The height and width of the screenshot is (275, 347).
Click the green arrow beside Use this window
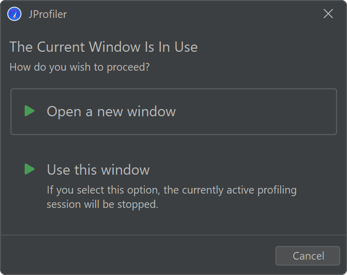tap(30, 169)
